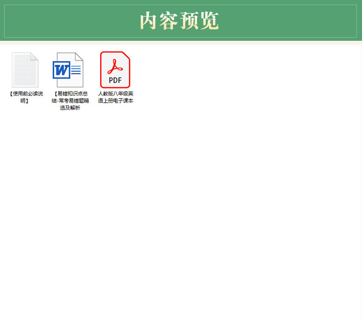
Task: Open the 使用前必读说明 text file icon
Action: point(25,70)
